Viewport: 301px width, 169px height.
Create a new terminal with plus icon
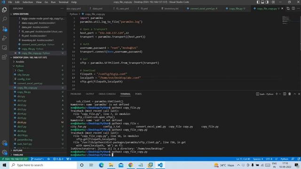(277, 94)
